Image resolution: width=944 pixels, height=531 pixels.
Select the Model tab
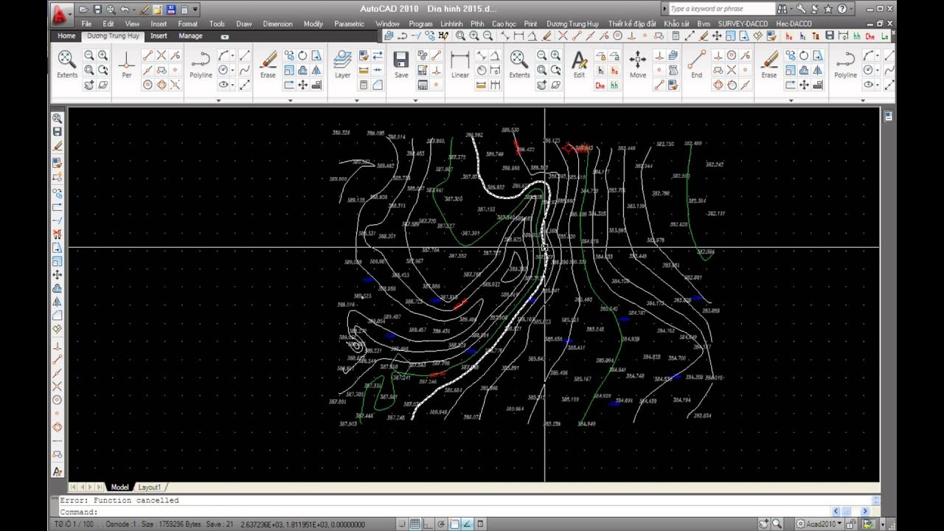coord(119,487)
